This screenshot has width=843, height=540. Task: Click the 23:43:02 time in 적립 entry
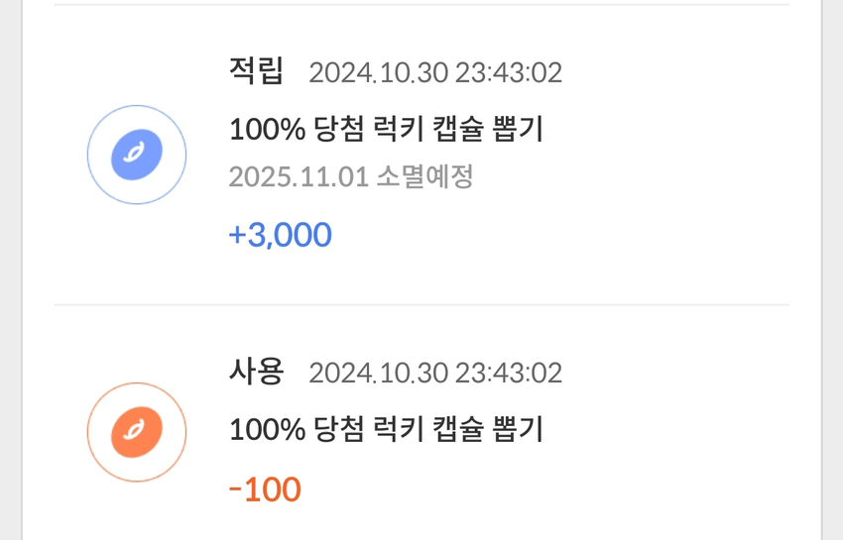click(509, 72)
